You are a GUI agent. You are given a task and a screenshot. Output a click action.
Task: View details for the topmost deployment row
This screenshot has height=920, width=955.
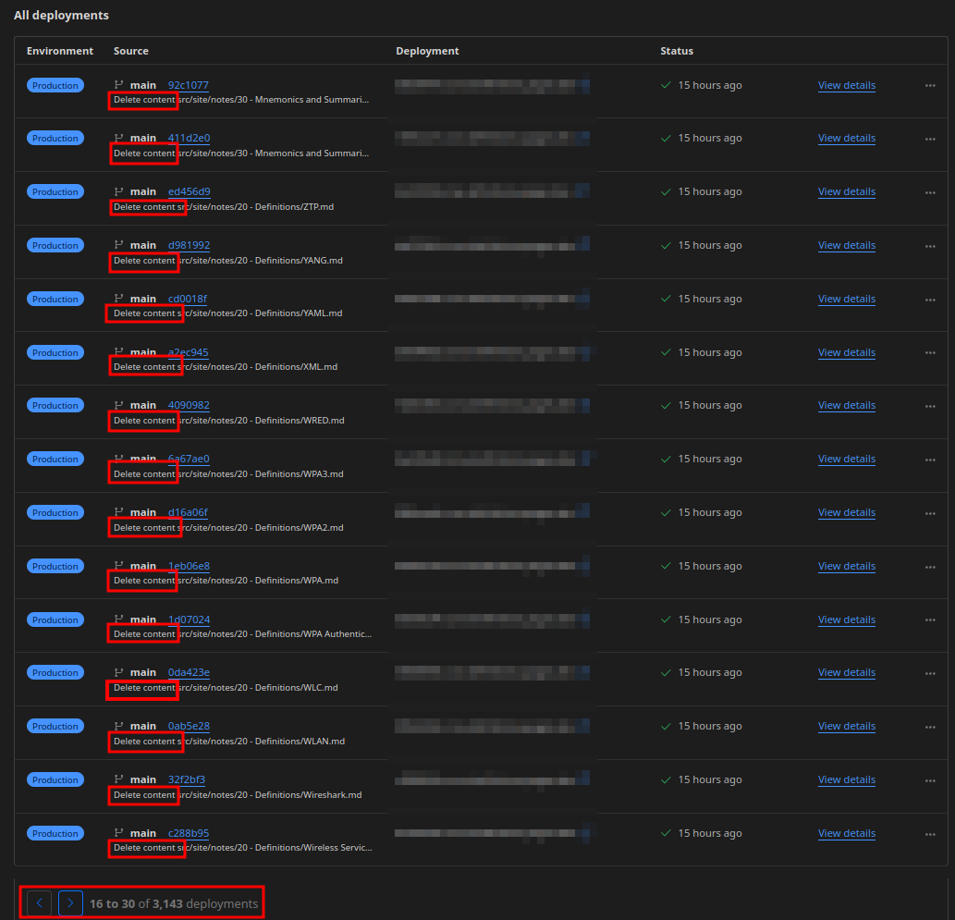tap(846, 85)
